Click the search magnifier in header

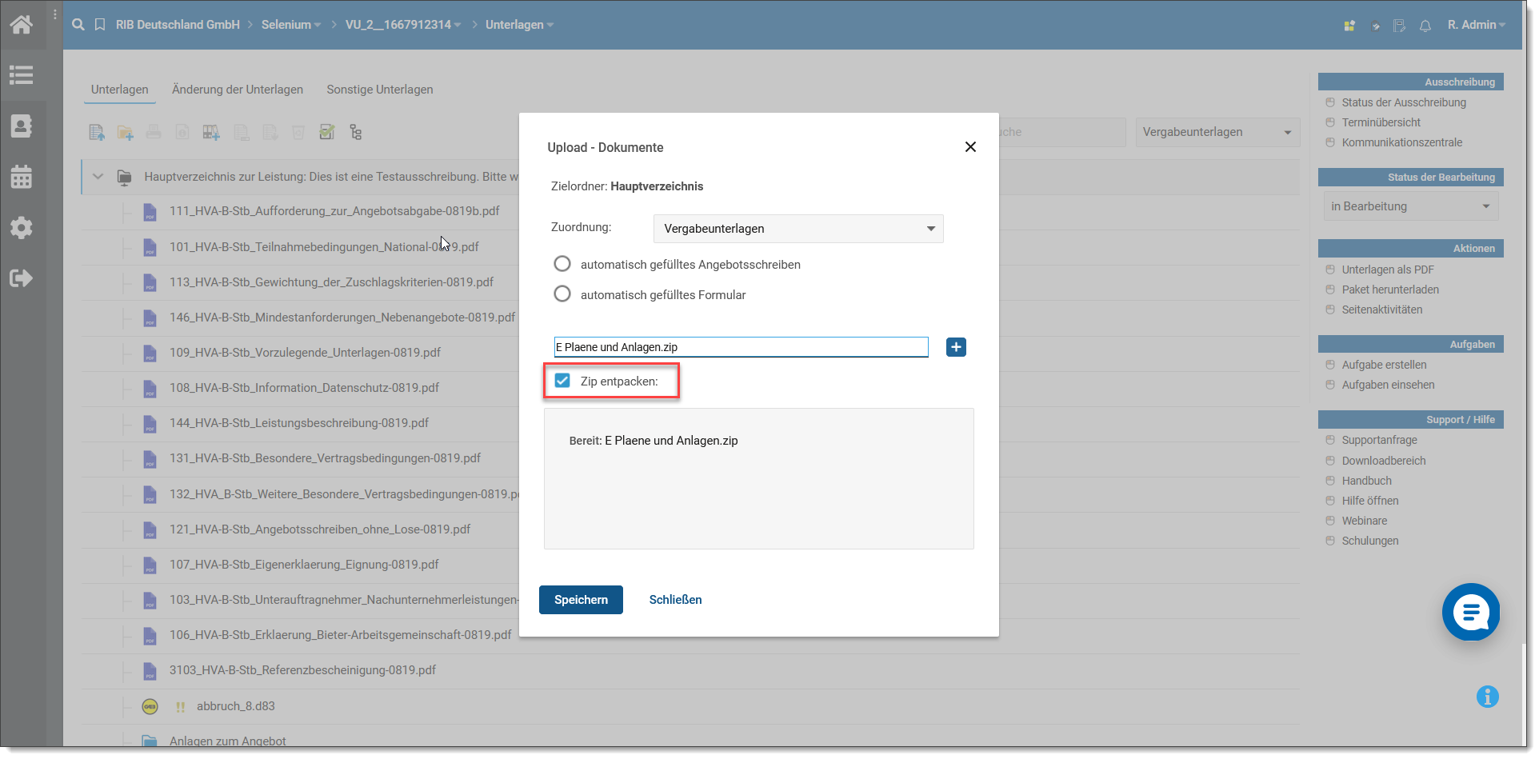point(78,25)
